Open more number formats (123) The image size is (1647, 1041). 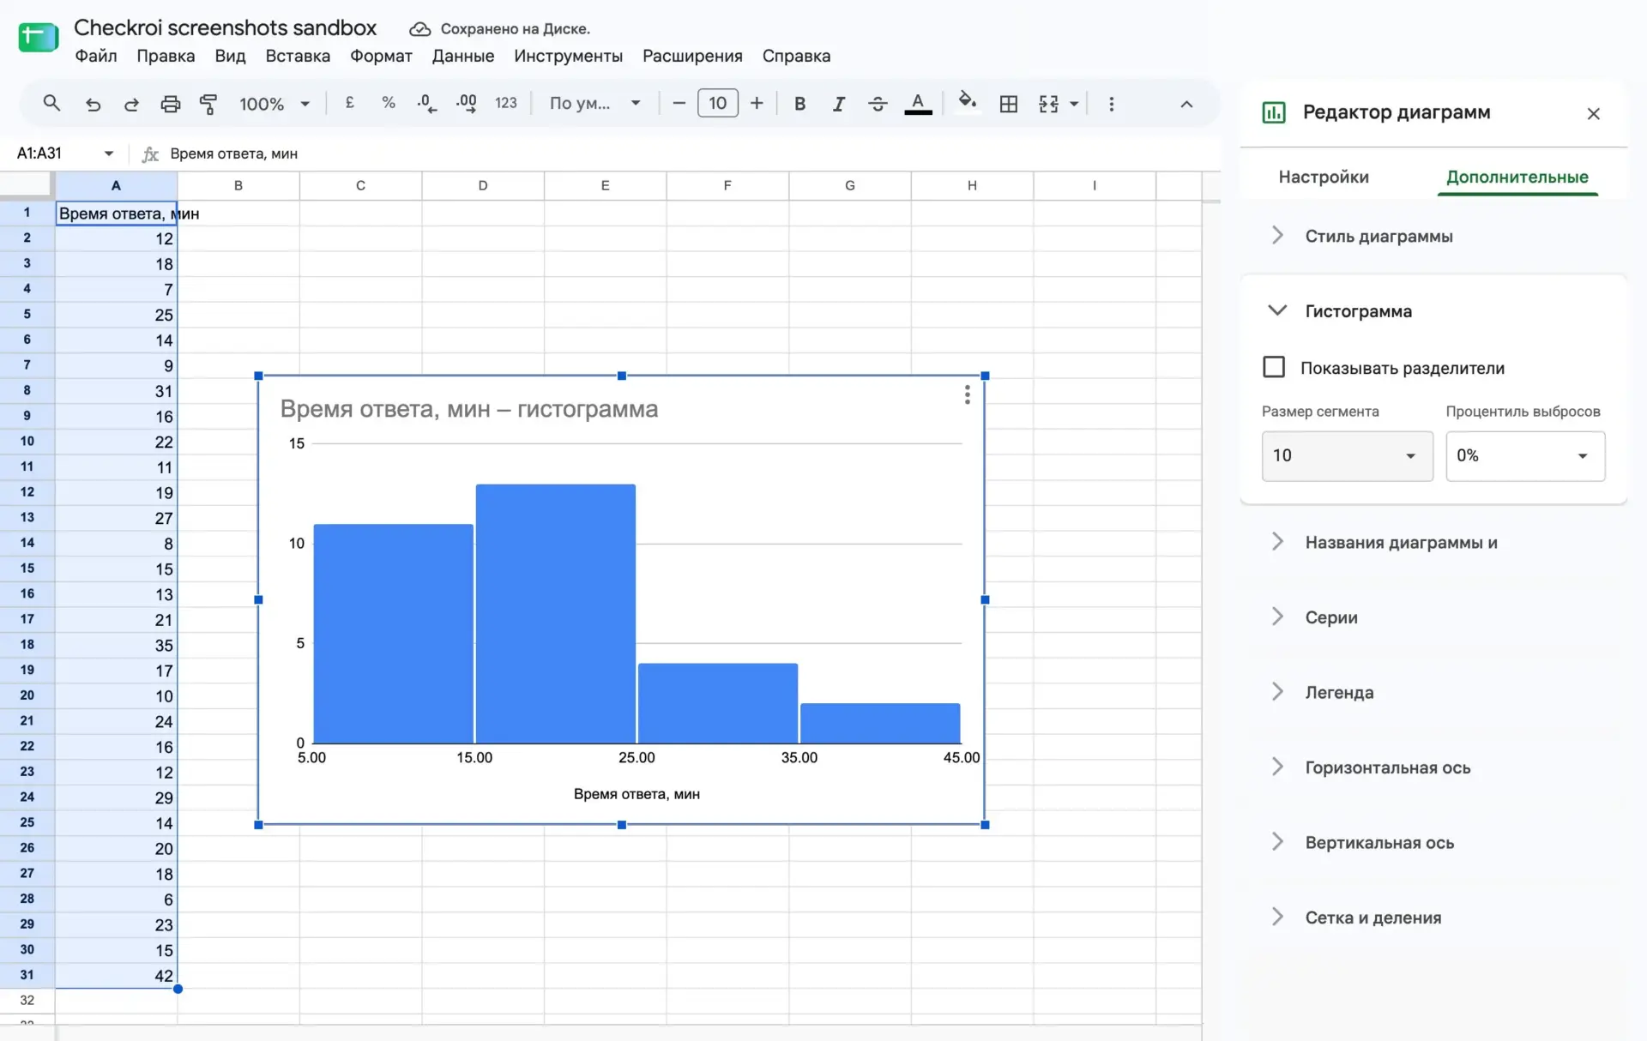[x=506, y=103]
